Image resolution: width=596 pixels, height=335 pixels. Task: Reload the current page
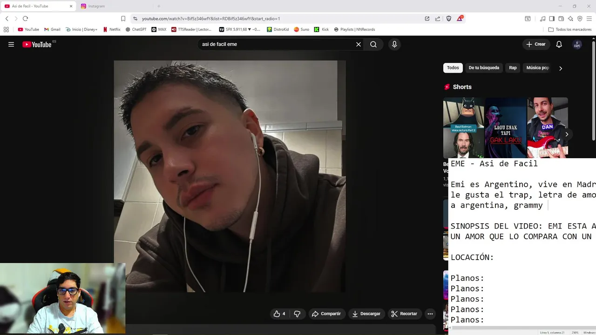click(x=25, y=19)
